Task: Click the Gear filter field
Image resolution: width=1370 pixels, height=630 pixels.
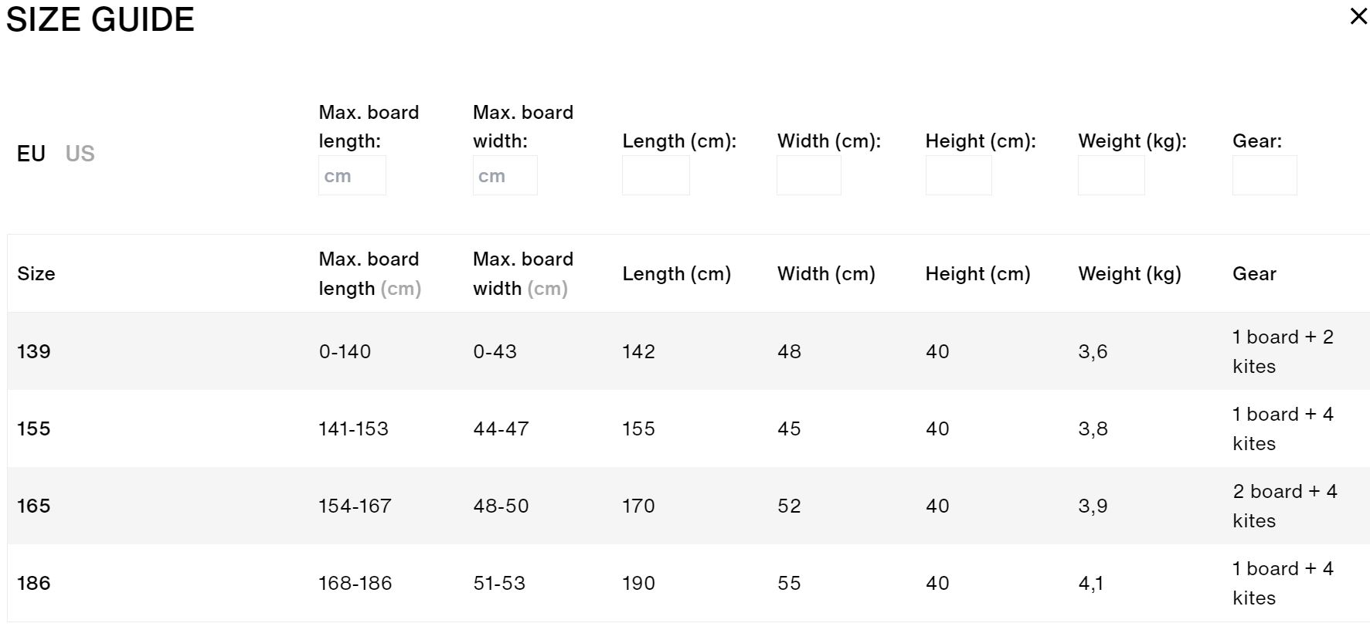Action: [x=1264, y=175]
